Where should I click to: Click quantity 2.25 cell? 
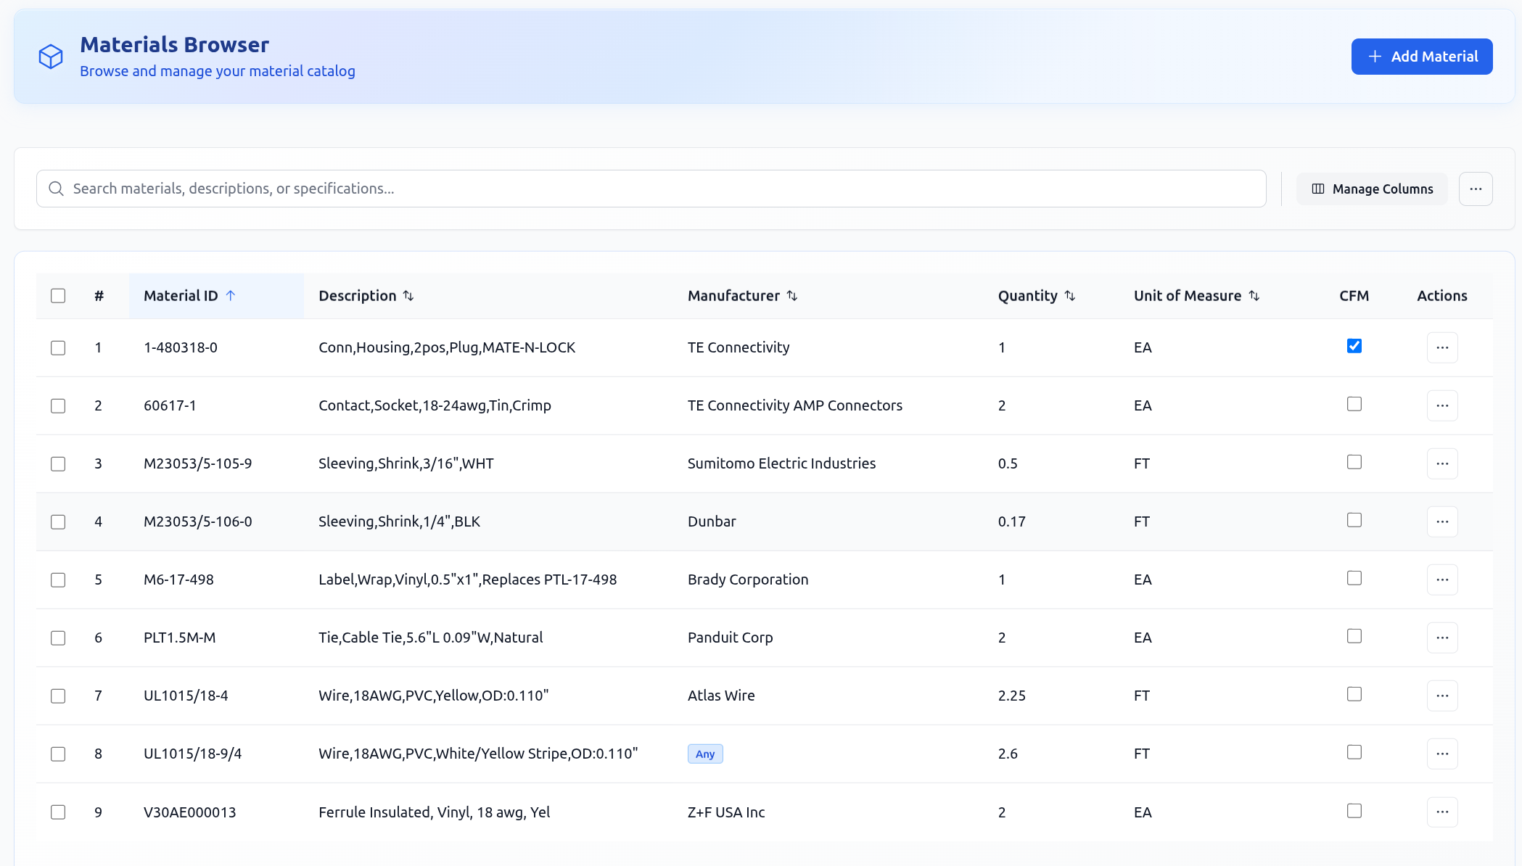point(1012,696)
